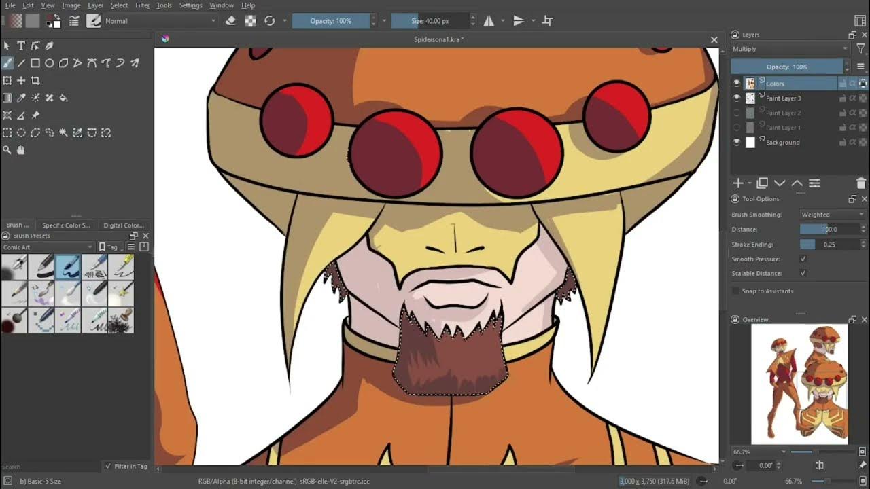Open the Layer menu
Screen dimensions: 870x489
point(96,5)
